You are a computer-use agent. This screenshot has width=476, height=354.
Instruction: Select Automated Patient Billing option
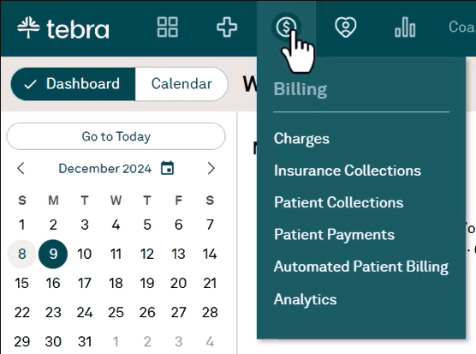(361, 267)
